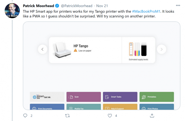Click the #MacBookProM1 hashtag link

(x=146, y=11)
